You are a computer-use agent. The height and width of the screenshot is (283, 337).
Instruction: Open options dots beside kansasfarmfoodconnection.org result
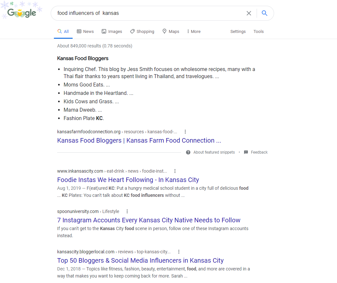click(x=185, y=132)
